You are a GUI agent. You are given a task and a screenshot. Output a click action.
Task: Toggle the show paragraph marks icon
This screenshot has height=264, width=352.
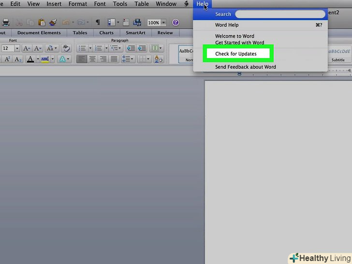point(98,22)
